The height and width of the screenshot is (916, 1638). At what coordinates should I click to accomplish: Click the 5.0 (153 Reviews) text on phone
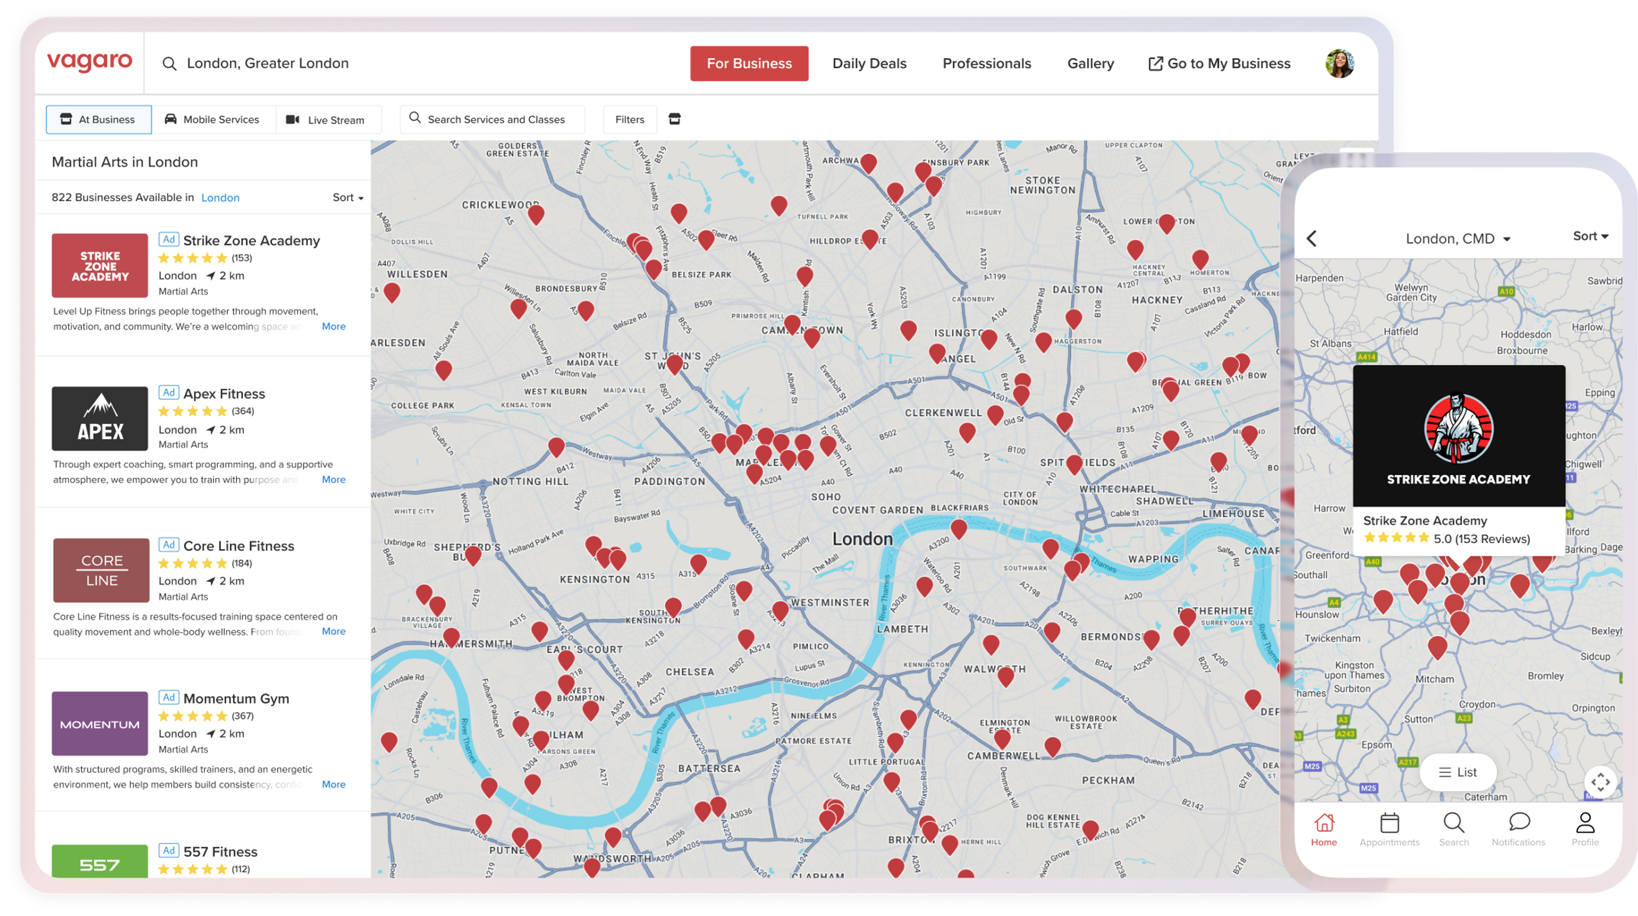(x=1481, y=539)
